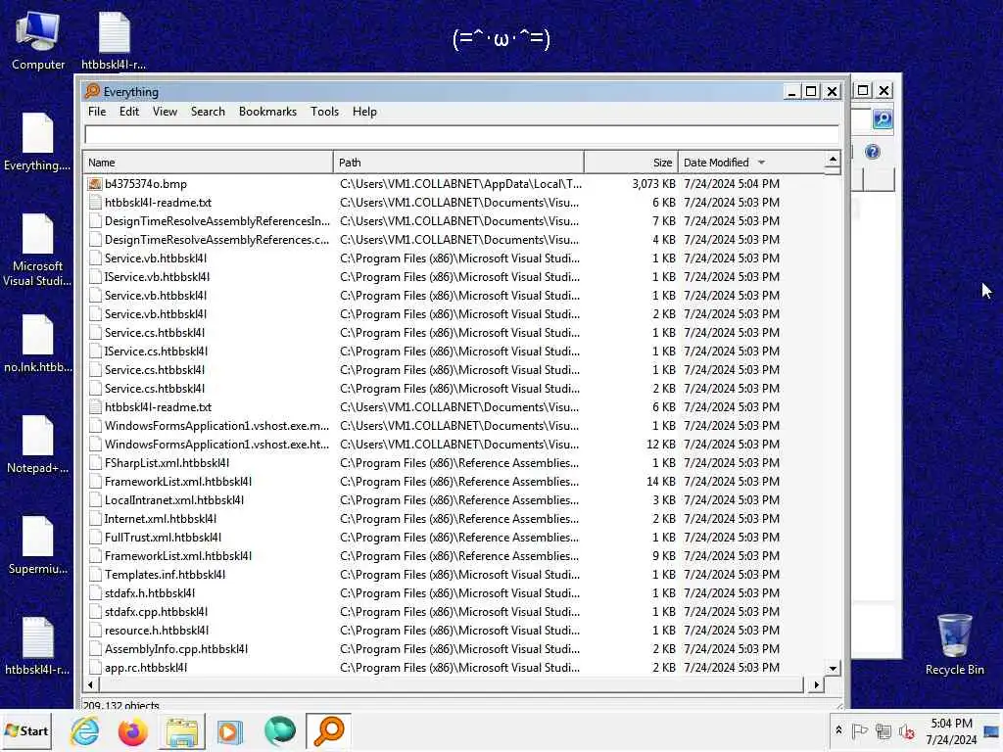Click the blue search icon in background window
The width and height of the screenshot is (1003, 752).
coord(883,118)
